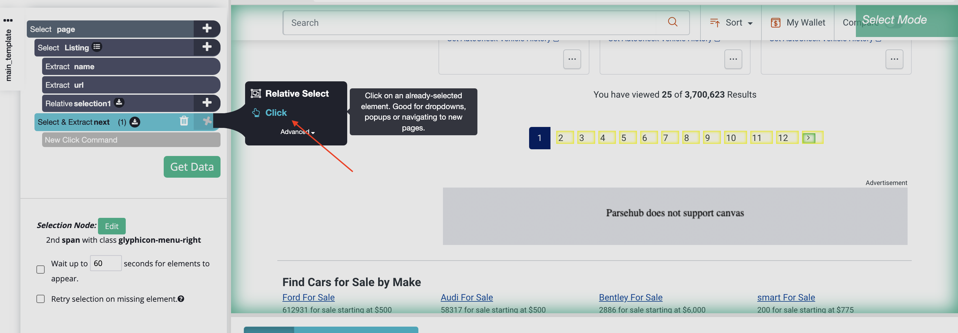The image size is (958, 333).
Task: Click the next page arrow in pagination
Action: pyautogui.click(x=809, y=138)
